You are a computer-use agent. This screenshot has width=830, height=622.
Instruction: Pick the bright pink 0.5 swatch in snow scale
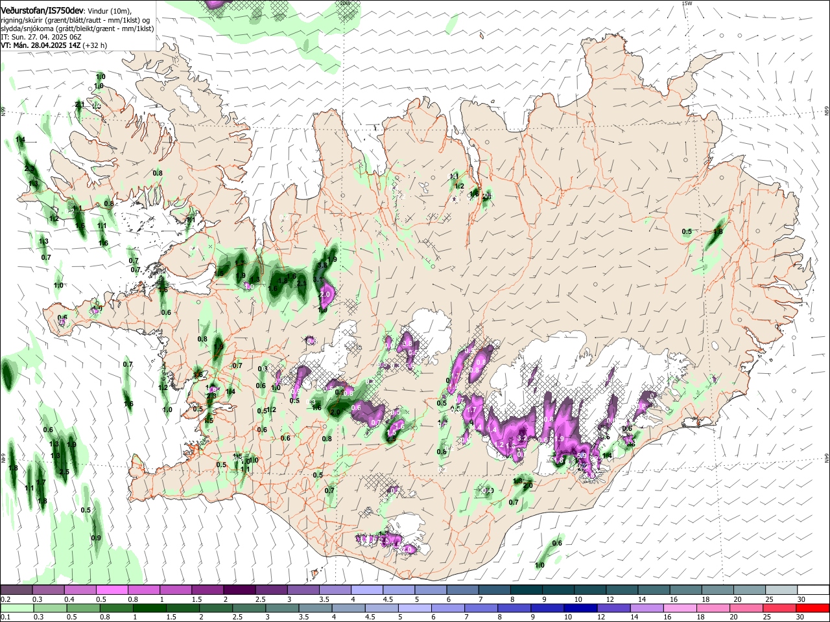[x=112, y=590]
